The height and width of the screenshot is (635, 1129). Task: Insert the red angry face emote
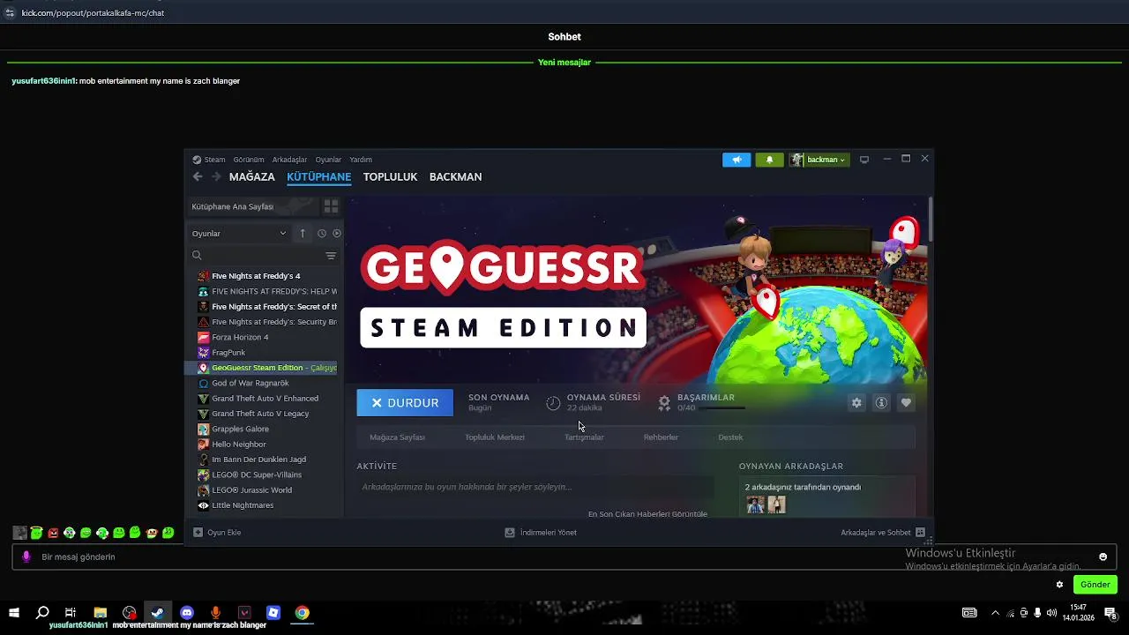click(53, 533)
